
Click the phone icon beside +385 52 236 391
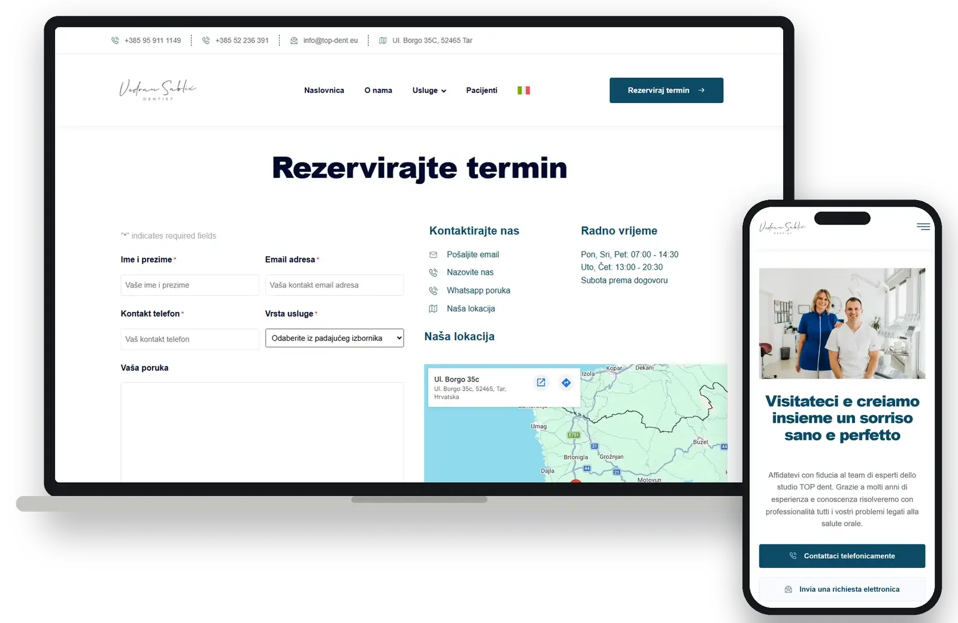click(206, 41)
